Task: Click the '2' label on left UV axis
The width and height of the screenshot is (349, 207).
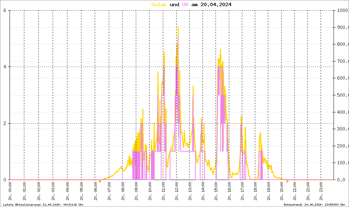Action: coord(5,123)
